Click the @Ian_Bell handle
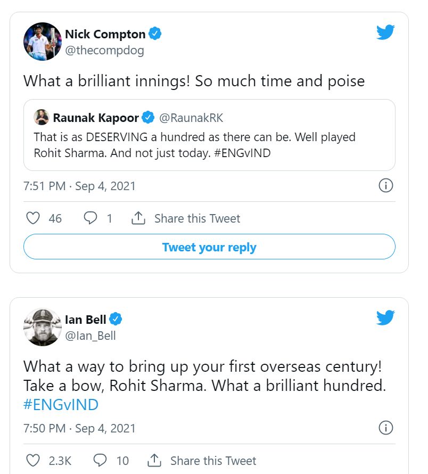Image resolution: width=428 pixels, height=474 pixels. (x=90, y=336)
